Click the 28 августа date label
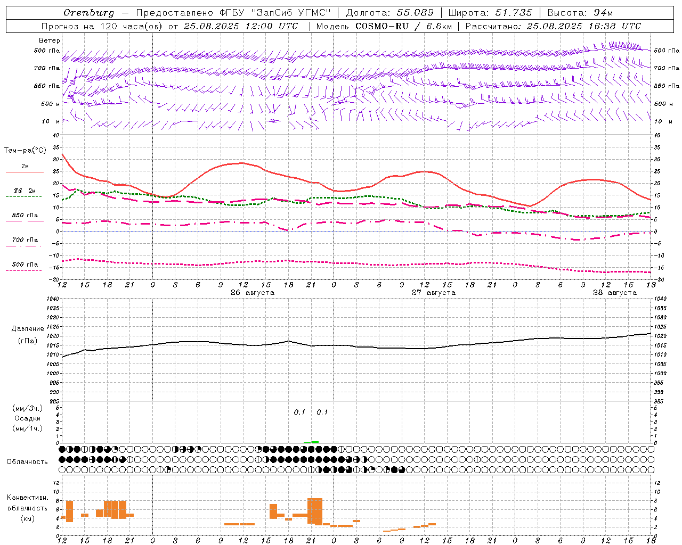This screenshot has width=682, height=545. point(615,293)
